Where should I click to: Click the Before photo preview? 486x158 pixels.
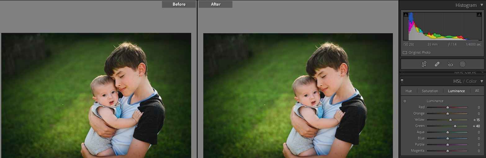[x=96, y=96]
